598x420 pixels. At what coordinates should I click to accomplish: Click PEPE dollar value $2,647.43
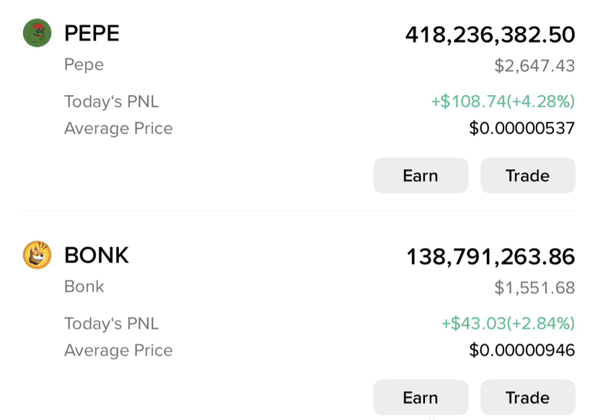point(535,66)
